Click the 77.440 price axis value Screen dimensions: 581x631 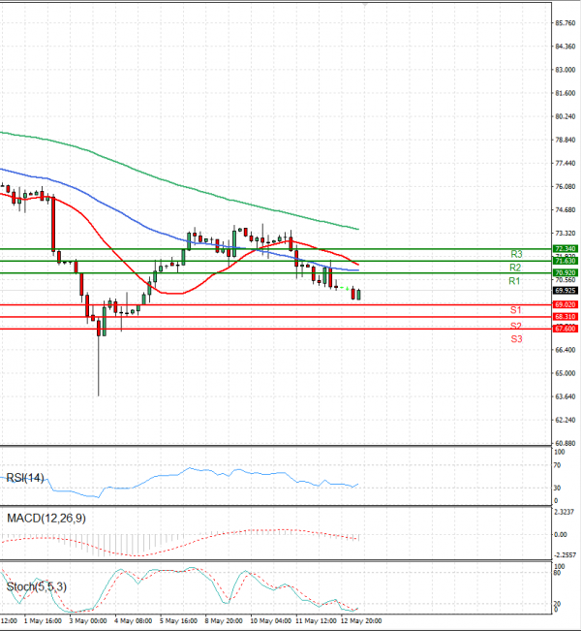point(566,163)
